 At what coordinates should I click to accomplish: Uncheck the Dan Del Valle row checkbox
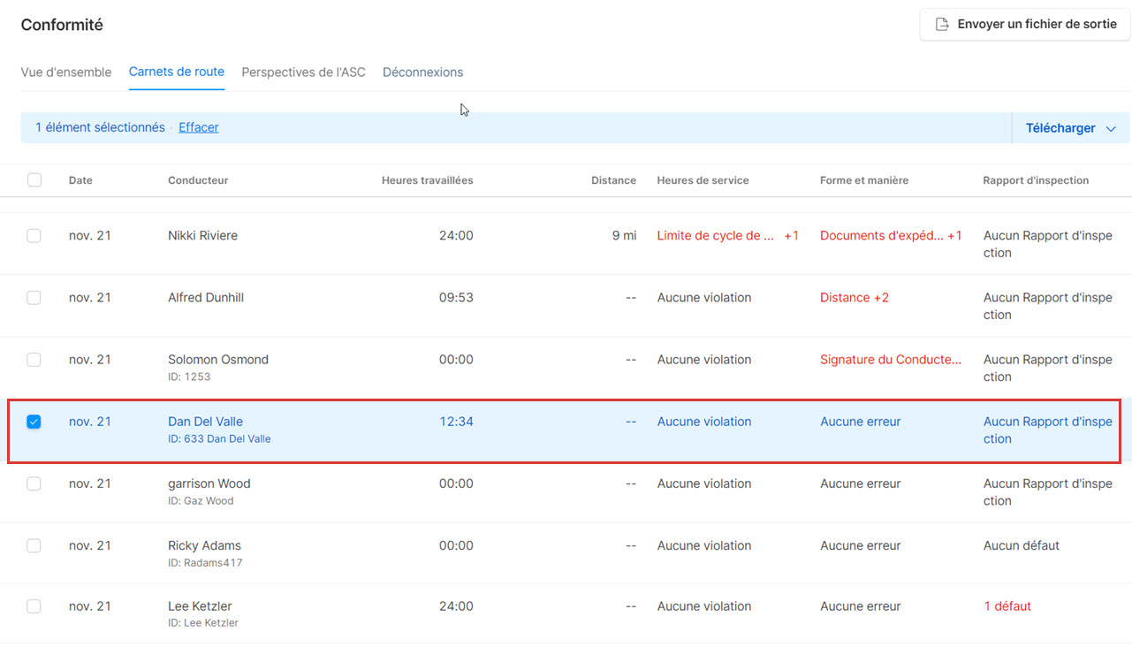click(x=34, y=422)
